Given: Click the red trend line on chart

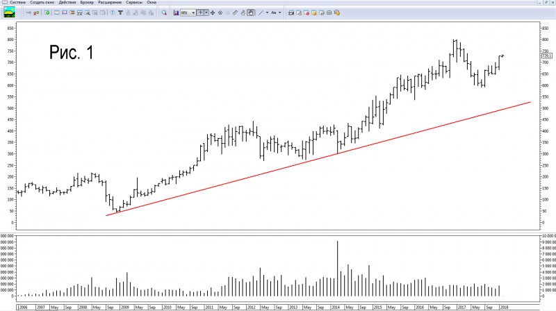Looking at the screenshot, I should point(319,159).
